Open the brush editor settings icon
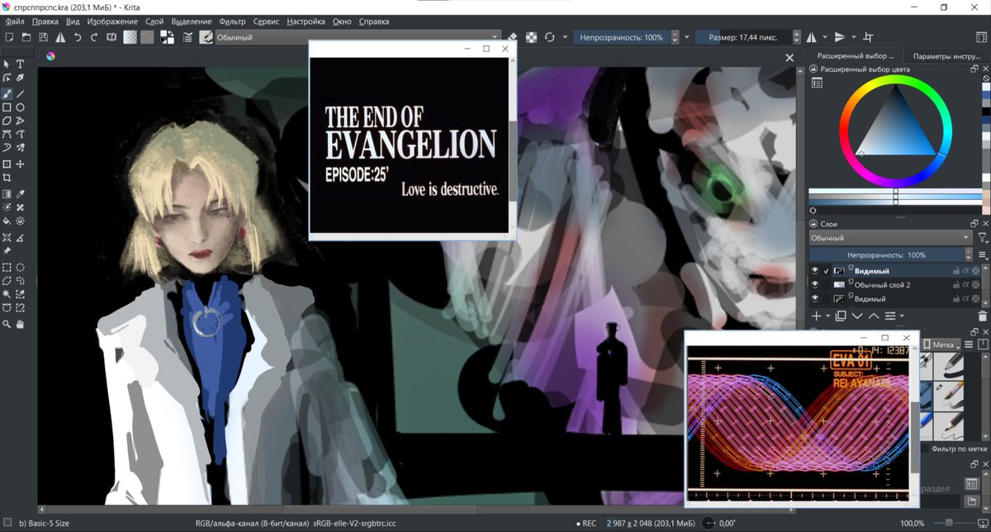This screenshot has height=532, width=991. [x=187, y=37]
